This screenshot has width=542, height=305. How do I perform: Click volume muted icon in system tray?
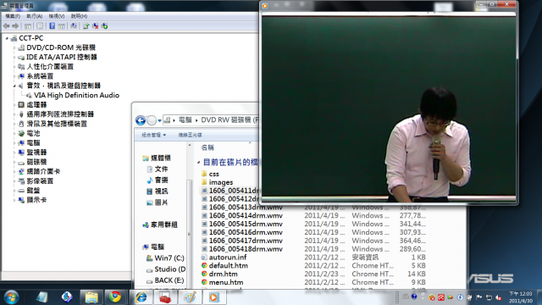(498, 297)
